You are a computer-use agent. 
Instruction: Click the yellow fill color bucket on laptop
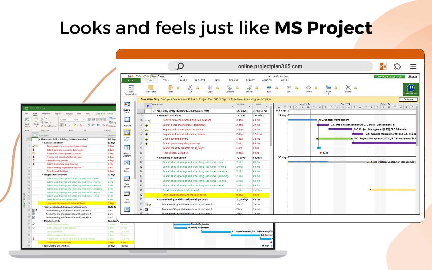coord(75,125)
